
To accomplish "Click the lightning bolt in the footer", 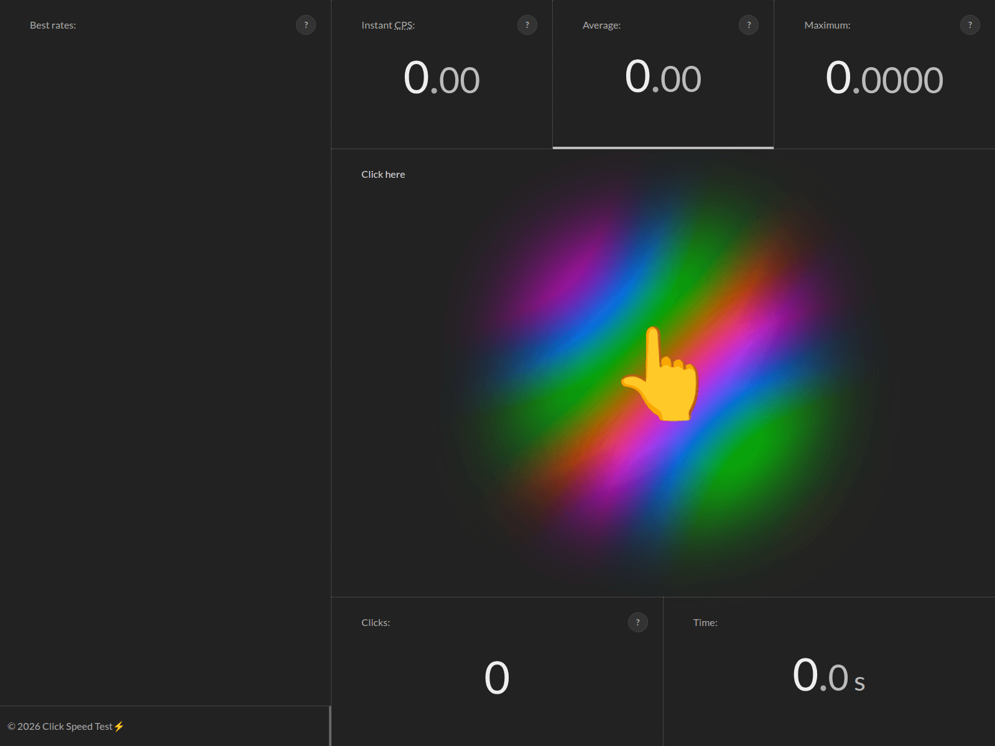I will [x=119, y=725].
